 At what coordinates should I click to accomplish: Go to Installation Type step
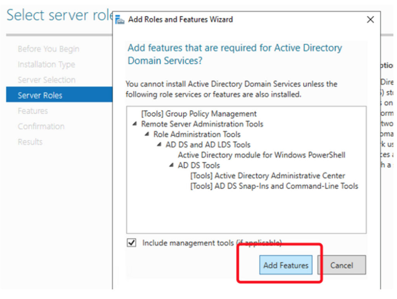pos(46,65)
